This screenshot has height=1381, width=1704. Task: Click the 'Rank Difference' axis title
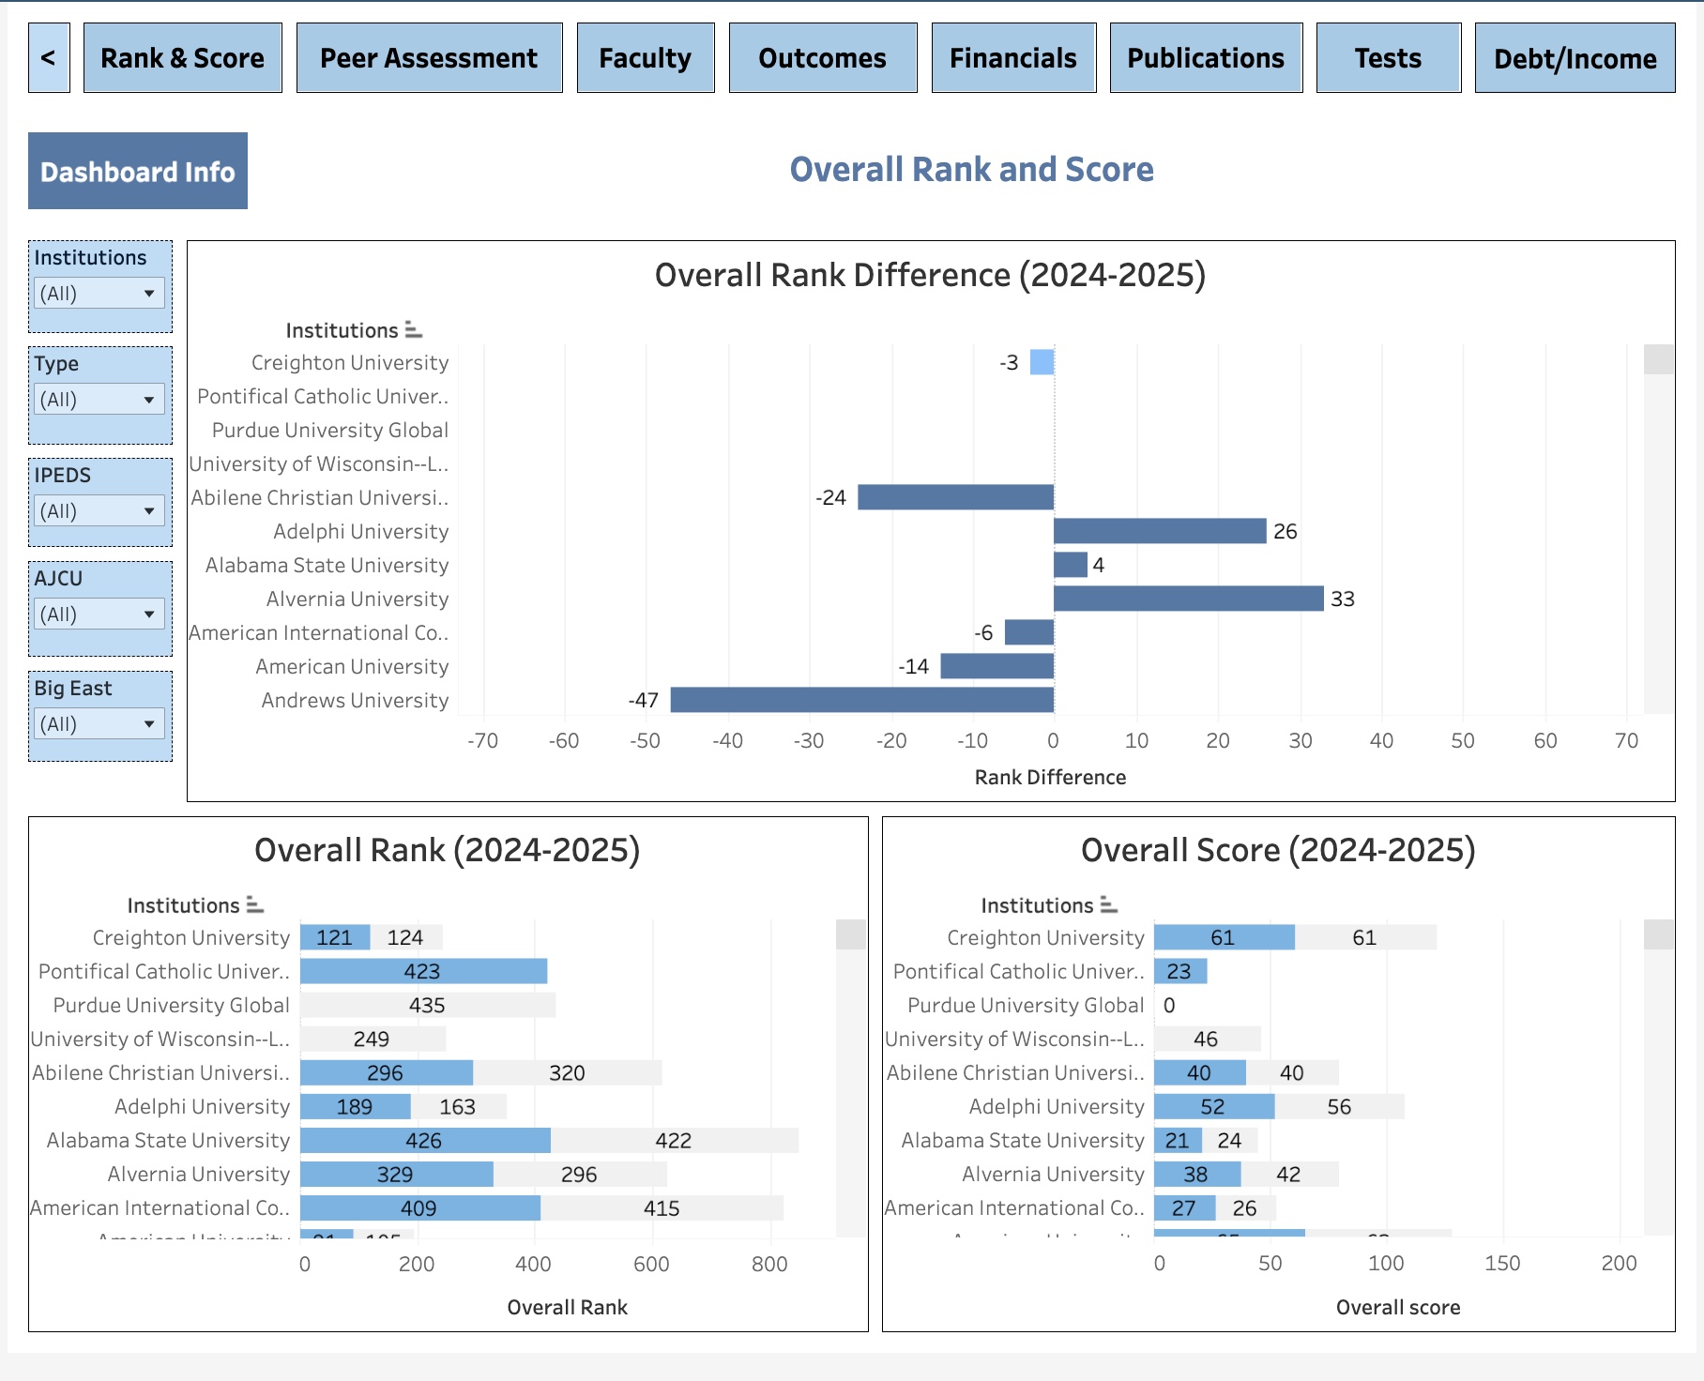click(1050, 777)
